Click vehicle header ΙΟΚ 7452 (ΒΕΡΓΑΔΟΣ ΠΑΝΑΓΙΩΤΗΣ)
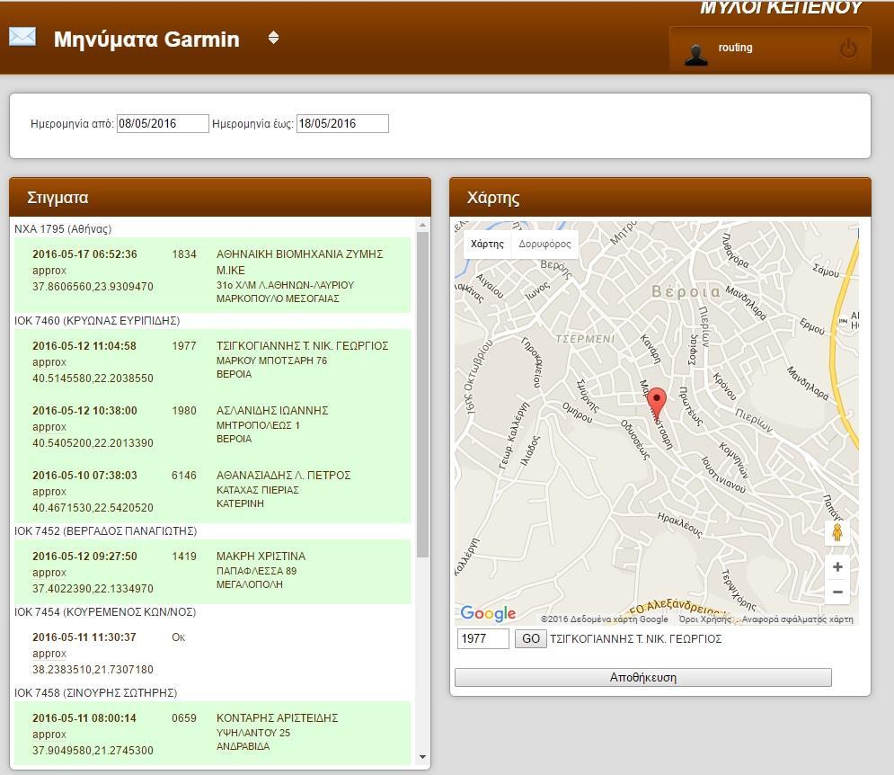The image size is (894, 775). coord(105,530)
